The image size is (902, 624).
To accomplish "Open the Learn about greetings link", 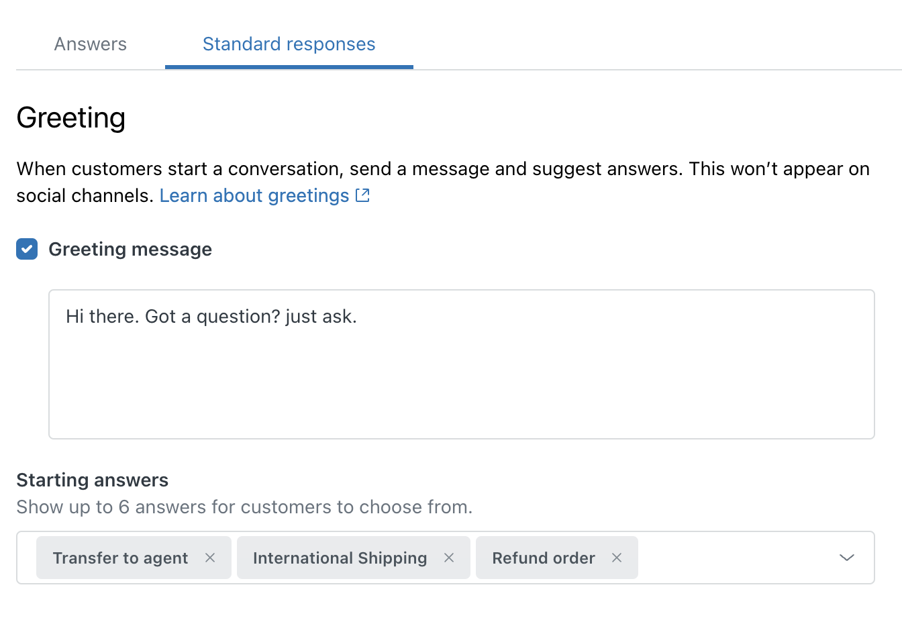I will coord(254,195).
